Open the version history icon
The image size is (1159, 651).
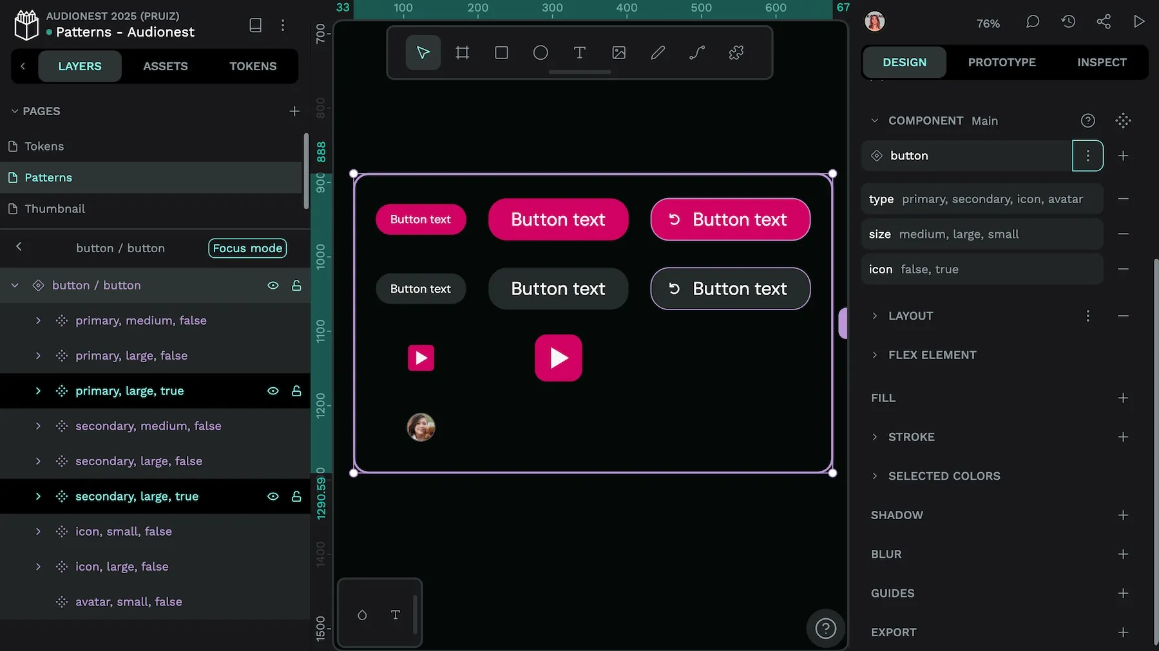coord(1068,22)
